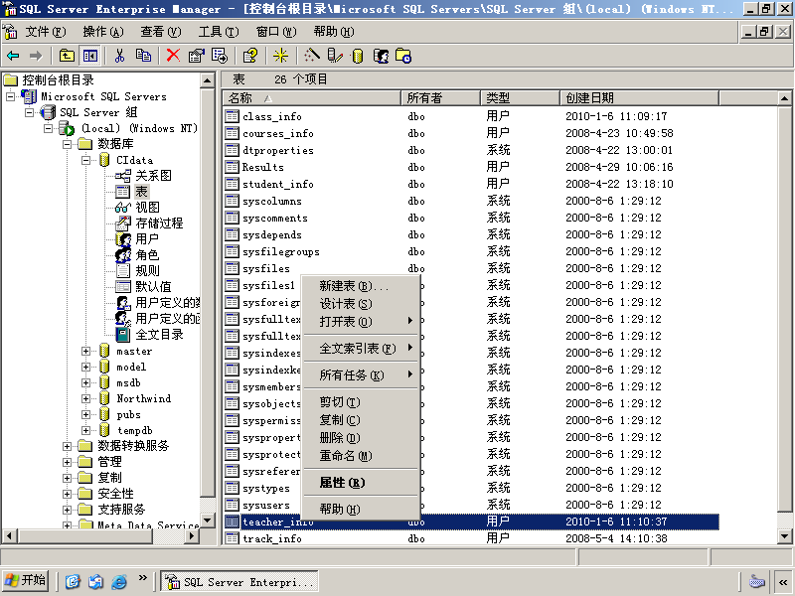This screenshot has width=795, height=596.
Task: Click the tree pane horizontal scroll right arrow
Action: pyautogui.click(x=192, y=535)
